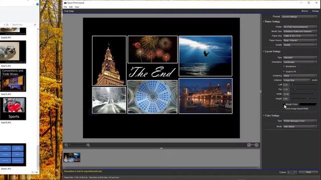The height and width of the screenshot is (180, 321).
Task: Click the 'Resolution is low' warning text
Action: pos(83,171)
